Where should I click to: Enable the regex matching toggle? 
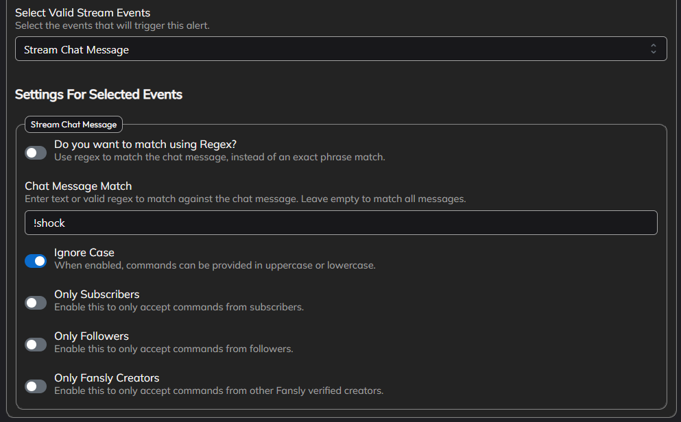tap(36, 153)
